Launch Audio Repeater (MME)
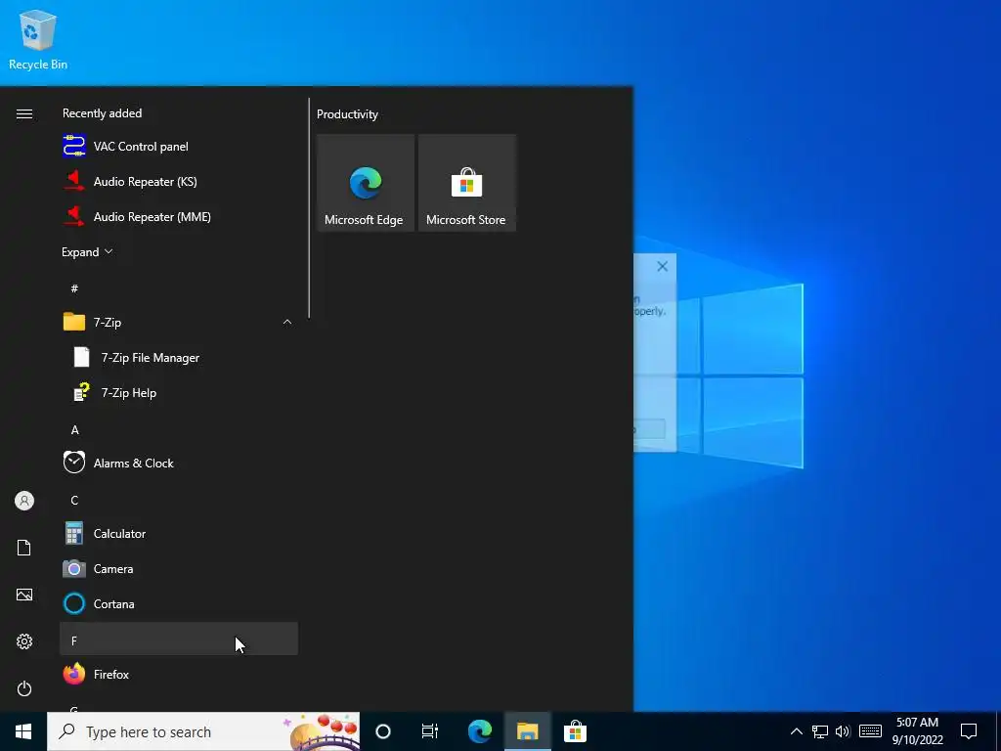The height and width of the screenshot is (751, 1001). [x=179, y=216]
